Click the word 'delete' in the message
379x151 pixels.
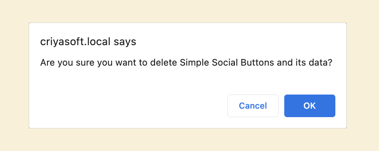tap(164, 63)
